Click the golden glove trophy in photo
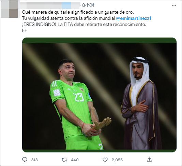The image size is (182, 166). point(102,124)
